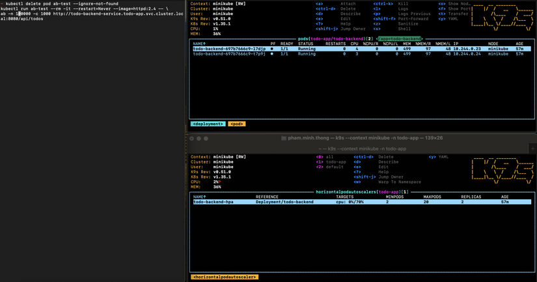Click K9s logo in autoscalers pane
537x282 pixels.
click(503, 169)
